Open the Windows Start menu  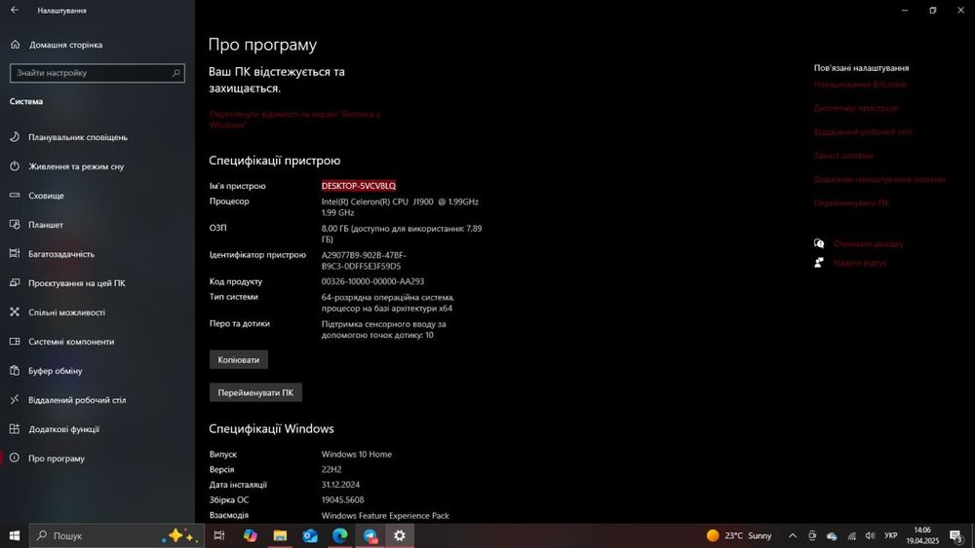pos(15,535)
